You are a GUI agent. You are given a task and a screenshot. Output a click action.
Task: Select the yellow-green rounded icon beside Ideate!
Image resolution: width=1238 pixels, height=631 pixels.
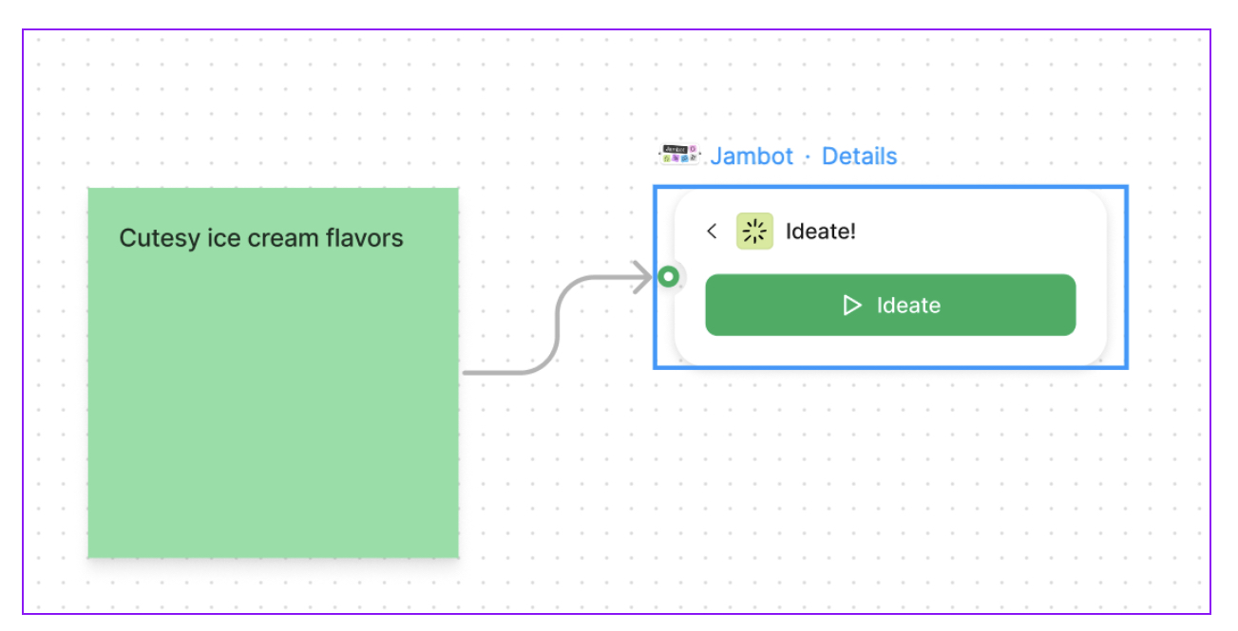[x=753, y=231]
